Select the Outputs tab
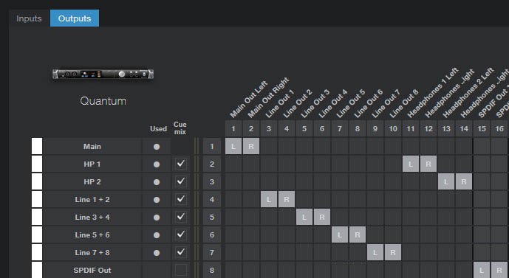This screenshot has width=509, height=278. [x=75, y=18]
